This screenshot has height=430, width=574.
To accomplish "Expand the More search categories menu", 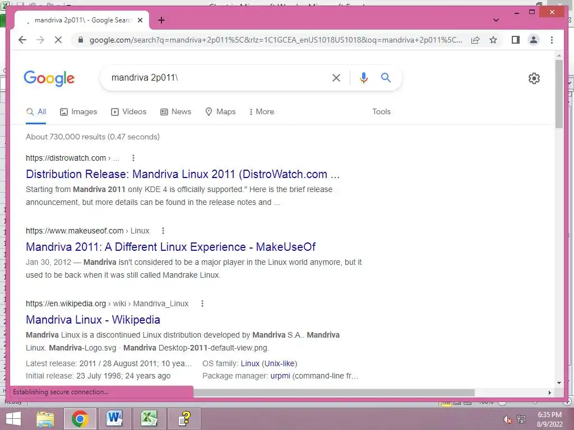I will click(261, 112).
